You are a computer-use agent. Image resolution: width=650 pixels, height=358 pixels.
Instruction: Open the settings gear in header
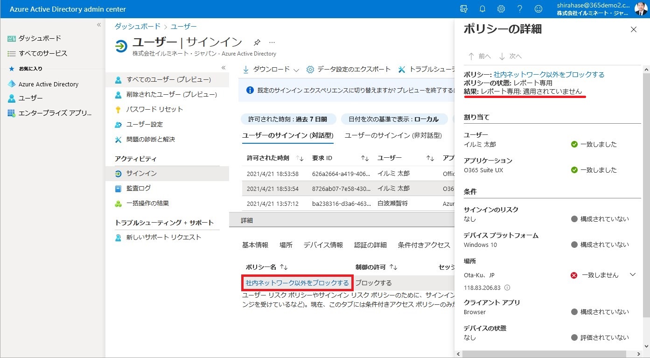[x=501, y=9]
